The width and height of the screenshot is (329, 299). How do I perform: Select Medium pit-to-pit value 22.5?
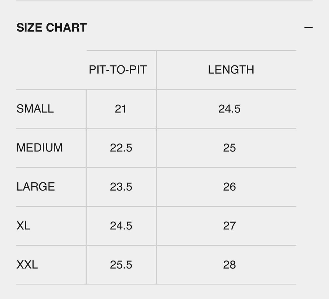click(121, 148)
